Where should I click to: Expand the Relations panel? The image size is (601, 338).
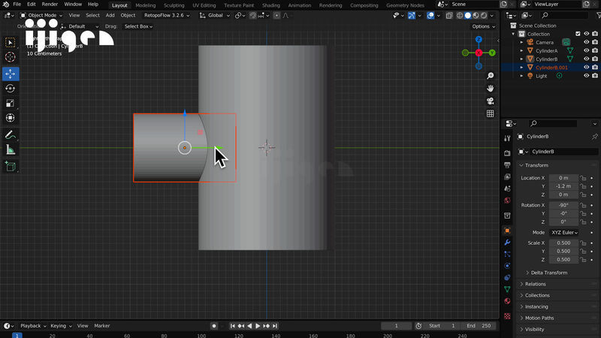536,284
